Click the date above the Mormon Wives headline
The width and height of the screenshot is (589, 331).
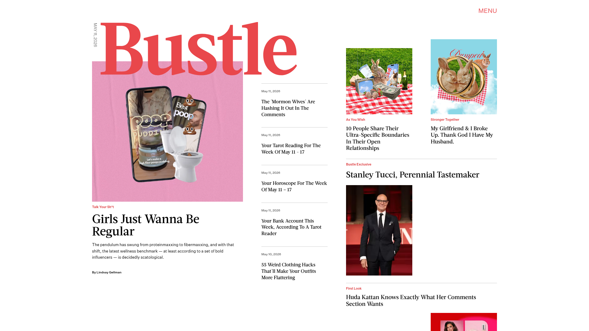[271, 91]
